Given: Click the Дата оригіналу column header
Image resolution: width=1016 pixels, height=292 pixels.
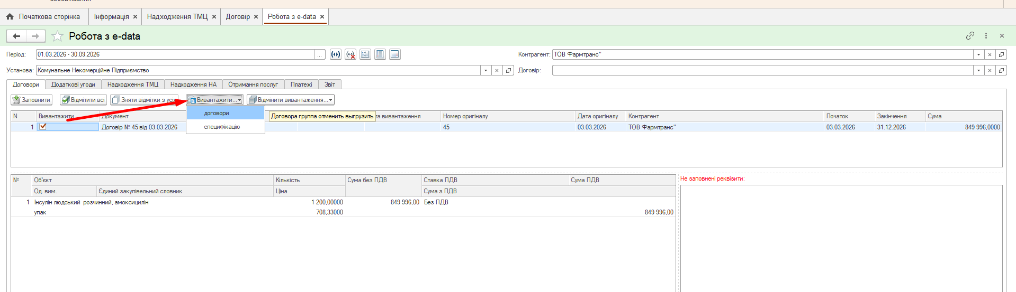Looking at the screenshot, I should (x=600, y=116).
